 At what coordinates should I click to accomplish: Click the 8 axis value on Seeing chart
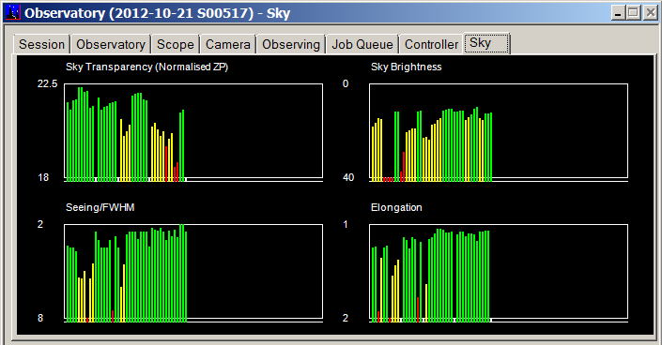click(40, 318)
